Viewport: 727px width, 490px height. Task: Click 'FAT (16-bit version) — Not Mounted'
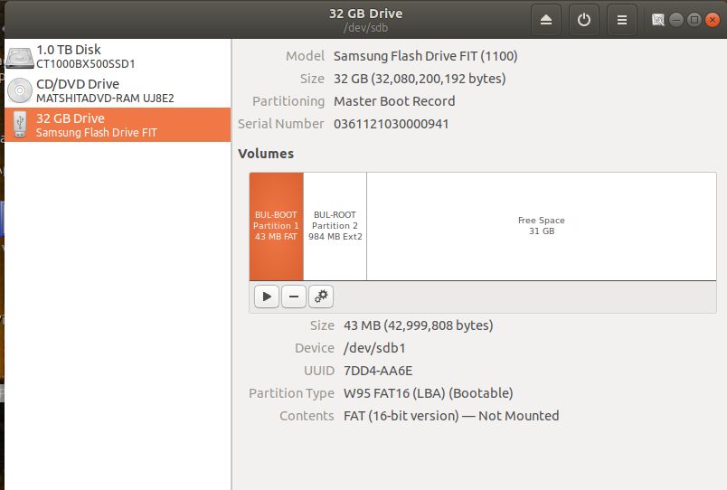click(x=451, y=416)
